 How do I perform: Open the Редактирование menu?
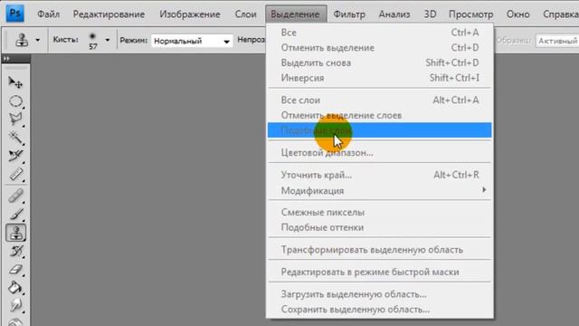(109, 14)
